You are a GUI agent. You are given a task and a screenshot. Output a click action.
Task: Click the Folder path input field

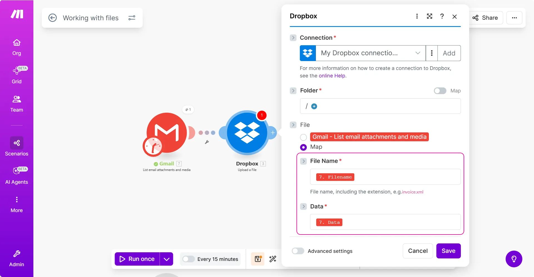point(380,106)
